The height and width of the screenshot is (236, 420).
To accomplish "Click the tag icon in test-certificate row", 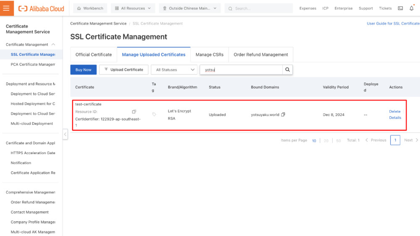I will pyautogui.click(x=154, y=114).
